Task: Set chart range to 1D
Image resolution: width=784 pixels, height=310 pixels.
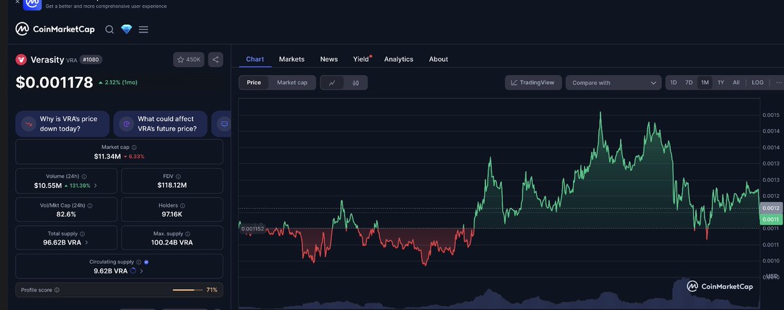Action: click(x=674, y=83)
